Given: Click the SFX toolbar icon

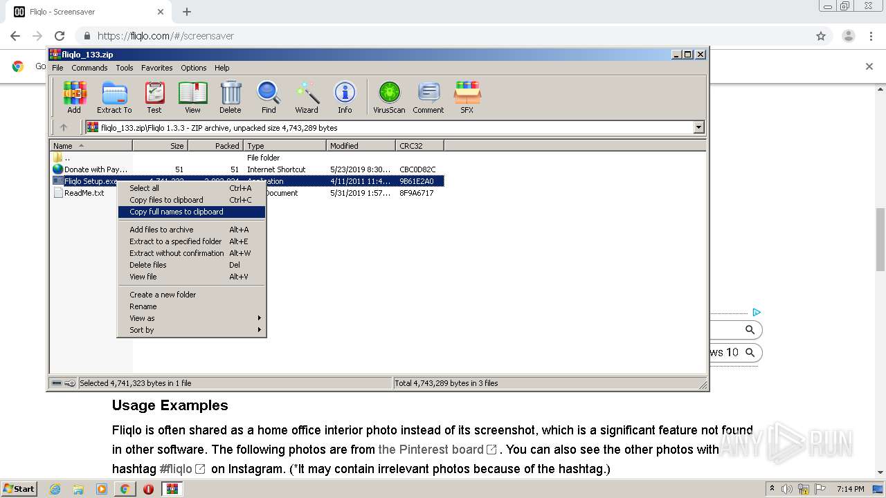Looking at the screenshot, I should [467, 97].
